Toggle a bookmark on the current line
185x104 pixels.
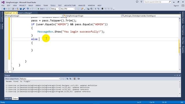point(102,9)
